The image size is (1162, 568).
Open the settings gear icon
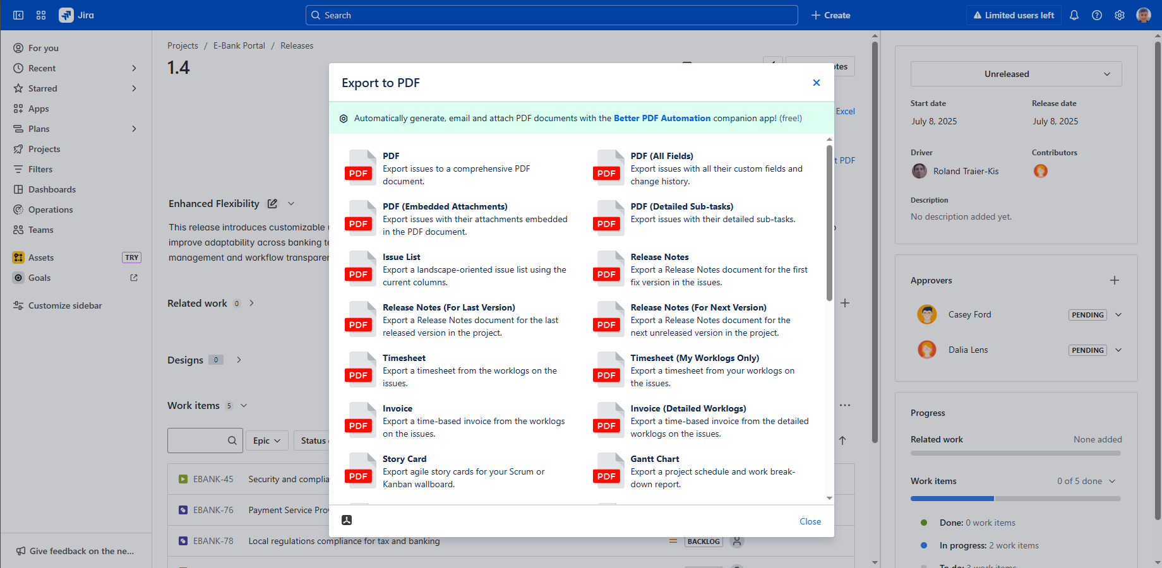[x=1120, y=15]
